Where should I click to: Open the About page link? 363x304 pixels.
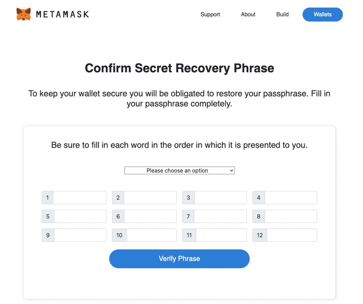(248, 14)
